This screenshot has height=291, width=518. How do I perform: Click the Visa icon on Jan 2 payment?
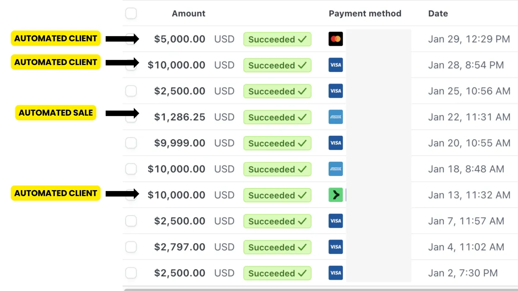[335, 273]
